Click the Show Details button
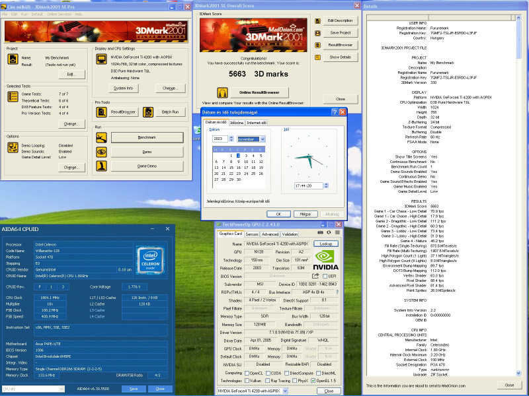529x396 pixels. pyautogui.click(x=341, y=57)
